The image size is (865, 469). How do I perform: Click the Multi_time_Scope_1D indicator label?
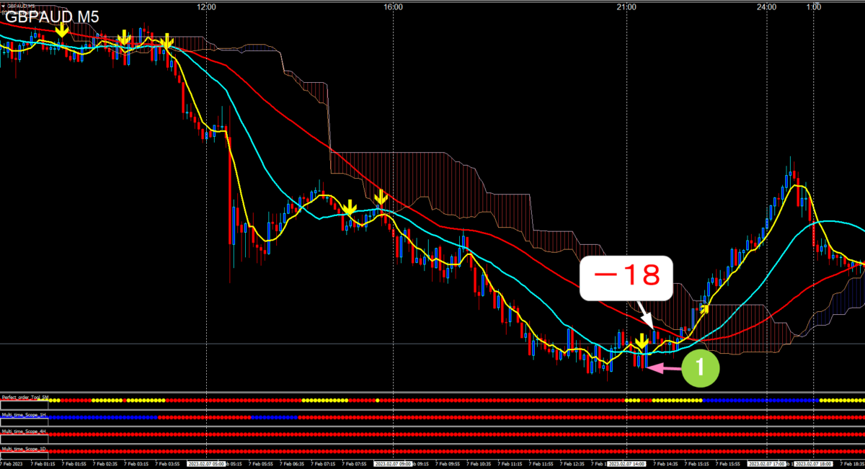pos(25,449)
